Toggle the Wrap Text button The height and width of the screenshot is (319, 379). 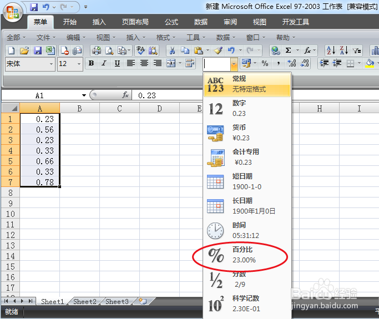[190, 63]
